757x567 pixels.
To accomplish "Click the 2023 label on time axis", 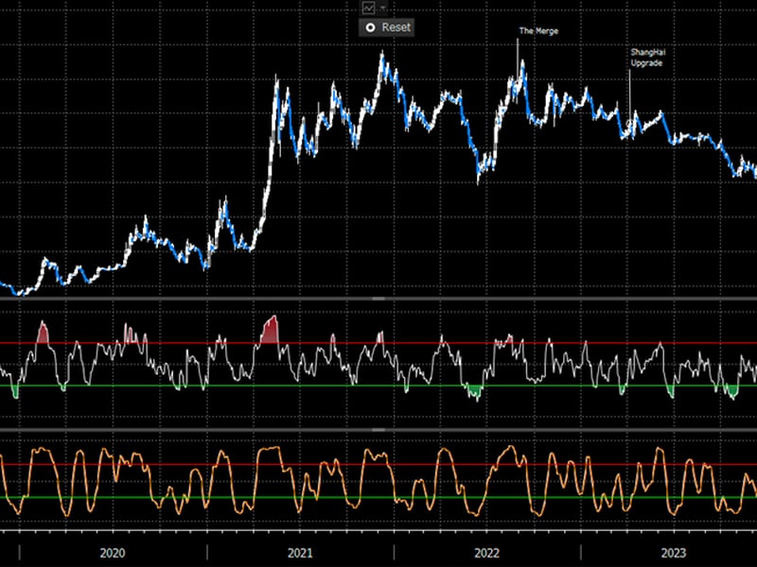I will coord(673,552).
